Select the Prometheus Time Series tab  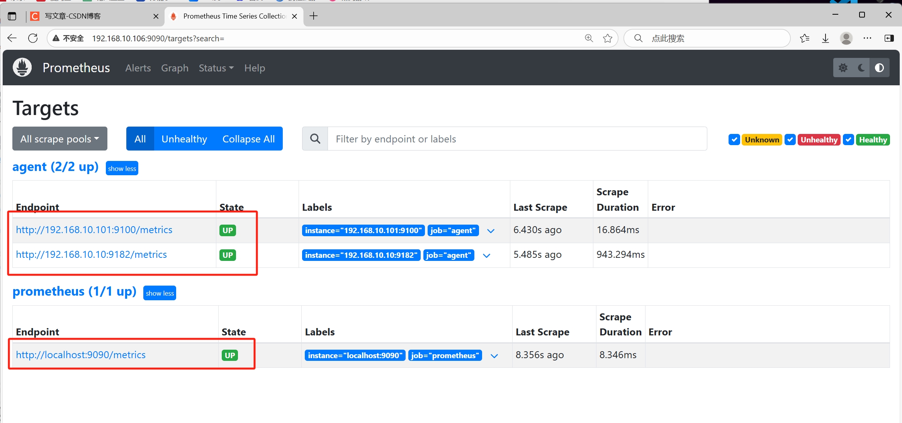[234, 16]
